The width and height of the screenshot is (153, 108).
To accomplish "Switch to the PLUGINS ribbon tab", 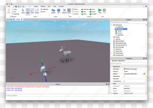I will (x=61, y=7).
